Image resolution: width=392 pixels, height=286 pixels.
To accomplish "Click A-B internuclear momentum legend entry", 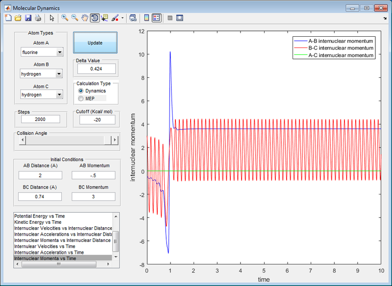I will click(334, 41).
